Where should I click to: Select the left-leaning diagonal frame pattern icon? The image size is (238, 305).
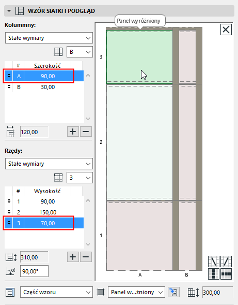click(214, 262)
